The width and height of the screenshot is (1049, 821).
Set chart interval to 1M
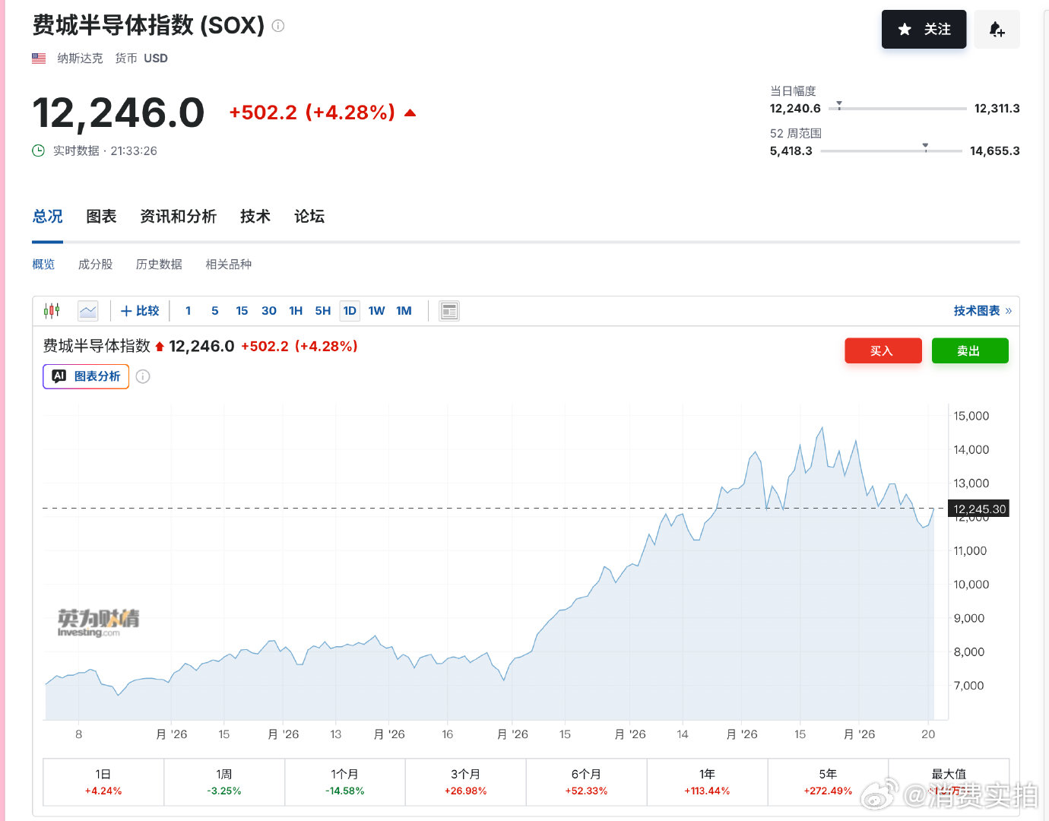coord(404,310)
